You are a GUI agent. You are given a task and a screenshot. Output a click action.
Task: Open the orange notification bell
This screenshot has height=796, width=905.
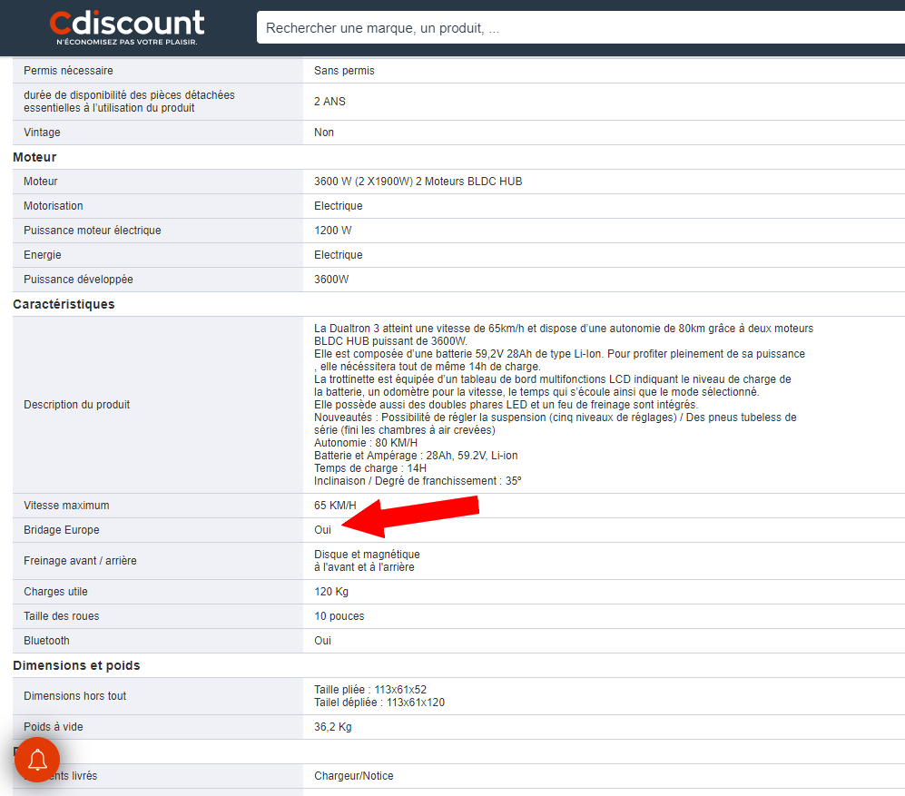click(x=37, y=760)
